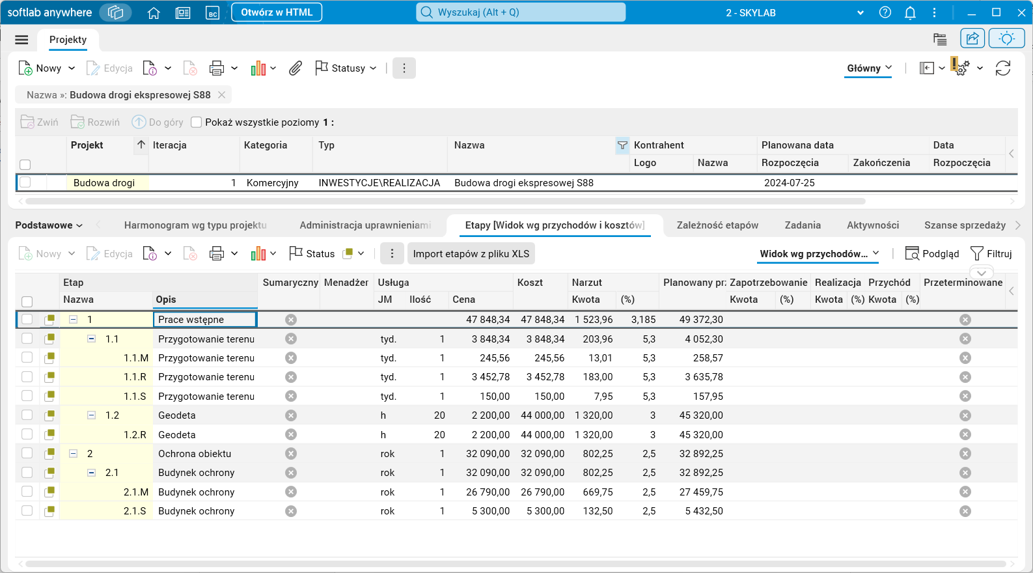Enable 'Pokaż wszystkie poziomy' checkbox
This screenshot has height=573, width=1033.
[197, 122]
